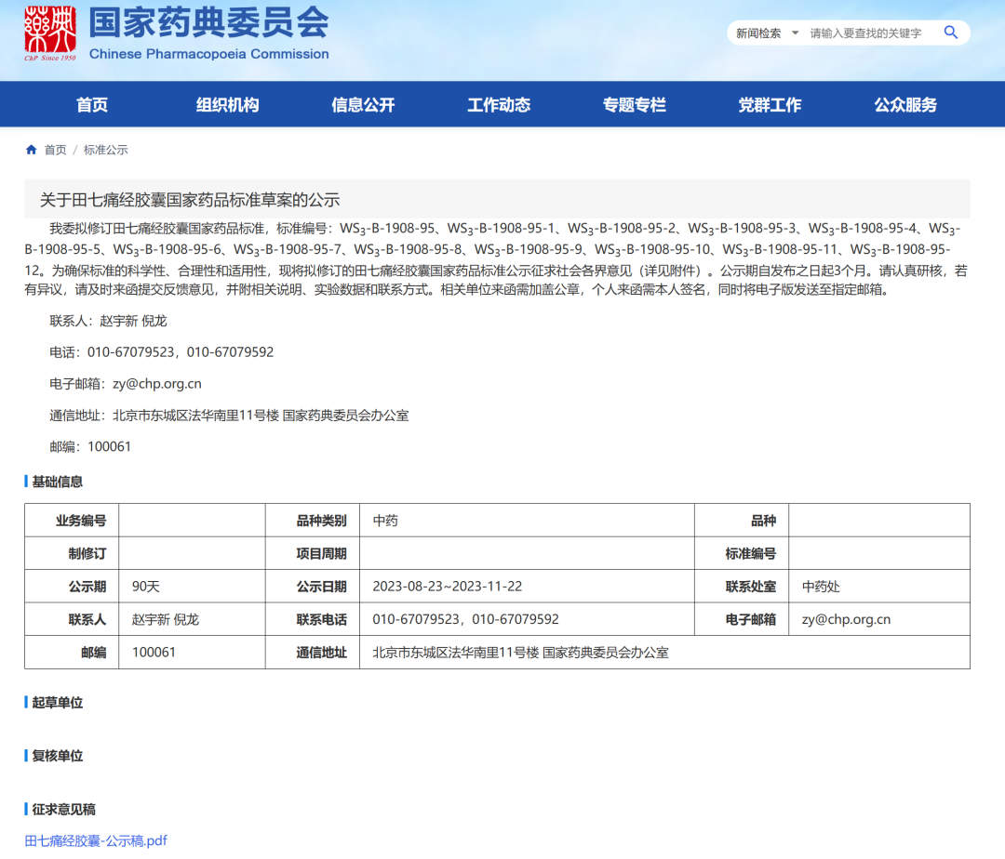Click the 标准公示 breadcrumb link
The height and width of the screenshot is (859, 1005).
pyautogui.click(x=106, y=150)
